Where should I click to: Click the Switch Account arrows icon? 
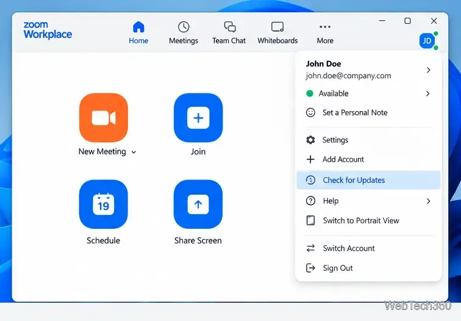point(310,248)
